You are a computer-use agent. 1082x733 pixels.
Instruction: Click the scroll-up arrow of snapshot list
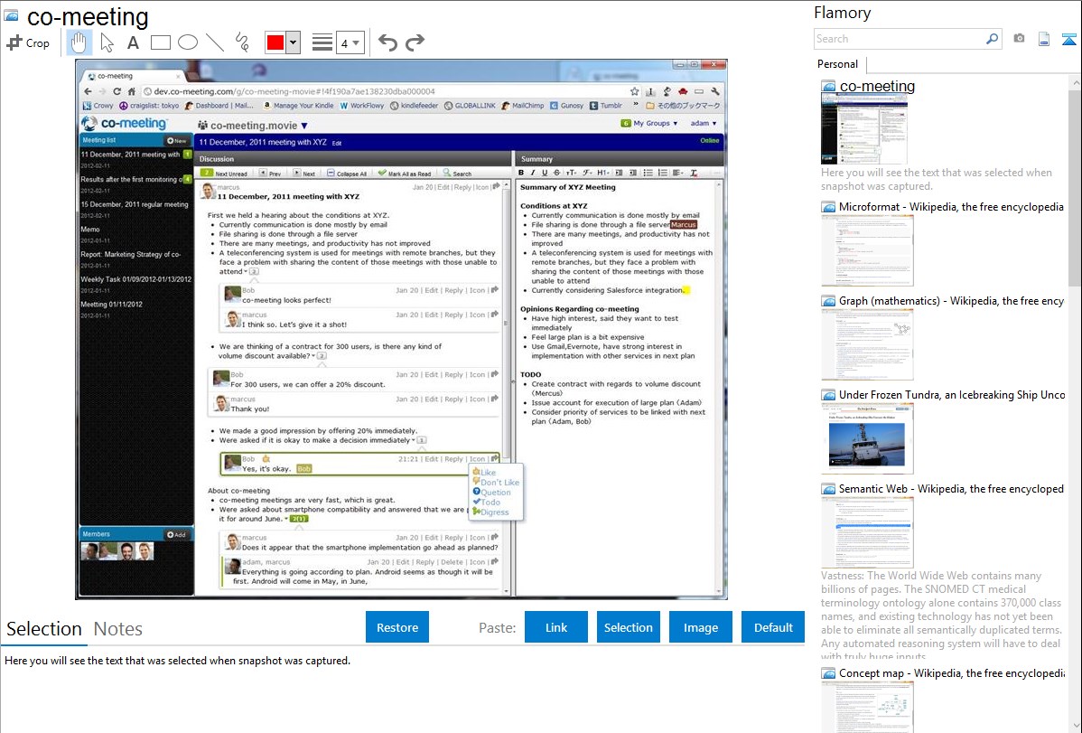[1075, 82]
